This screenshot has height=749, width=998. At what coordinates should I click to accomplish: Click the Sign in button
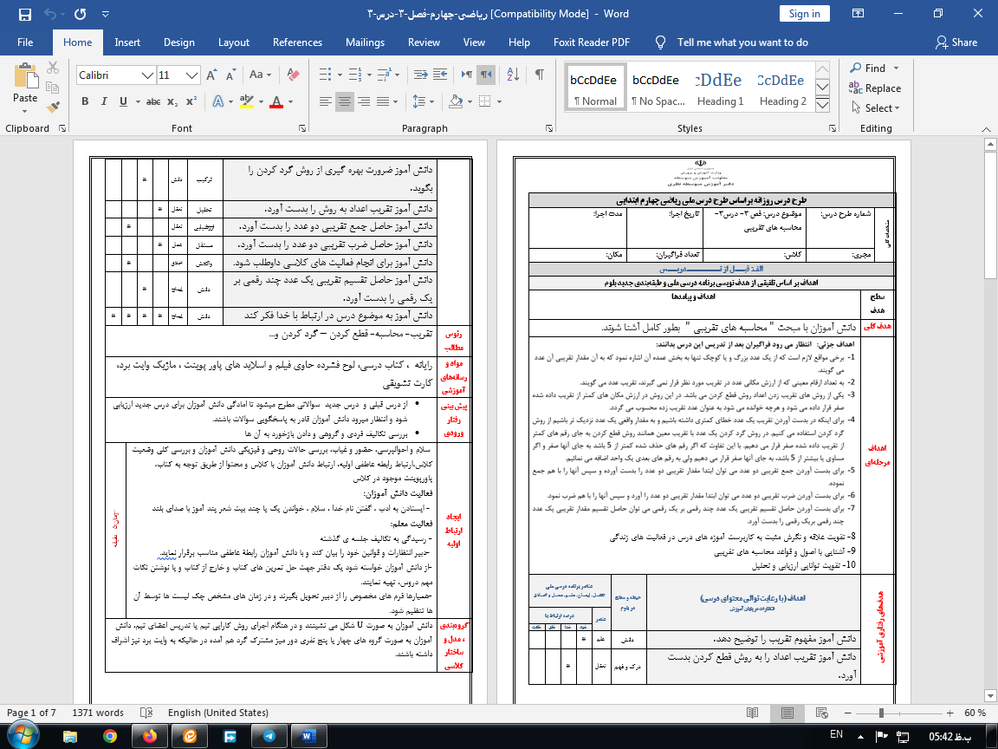805,14
